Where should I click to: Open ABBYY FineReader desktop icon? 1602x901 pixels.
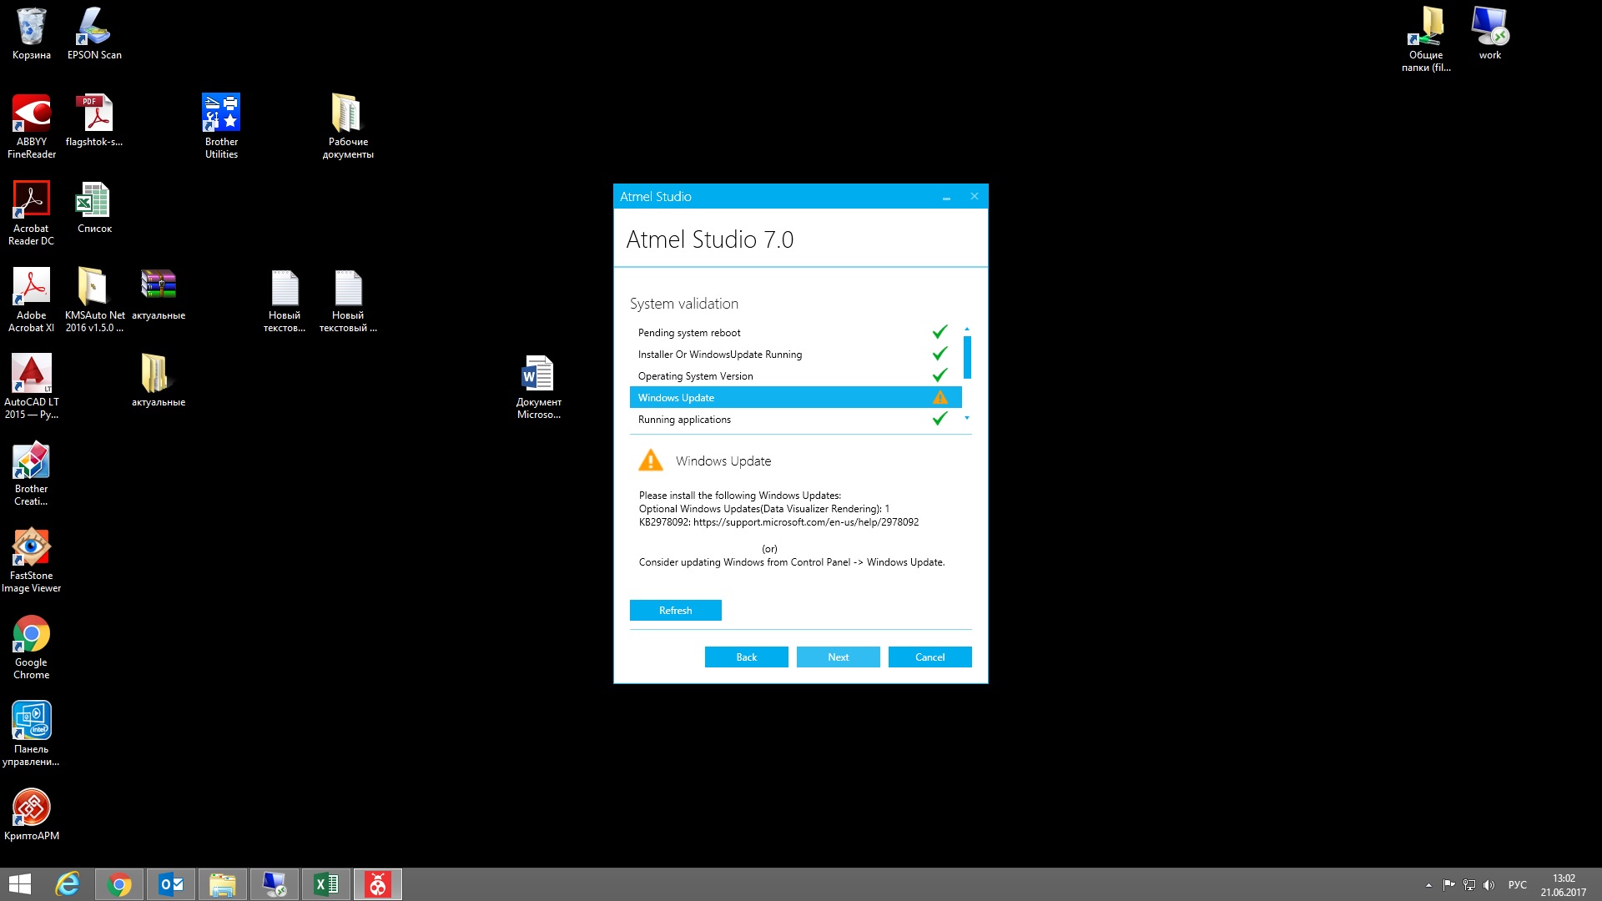click(x=32, y=114)
